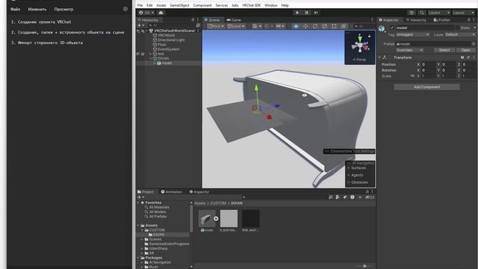The image size is (478, 269).
Task: Select EventSystem in the Hierarchy
Action: pos(168,49)
